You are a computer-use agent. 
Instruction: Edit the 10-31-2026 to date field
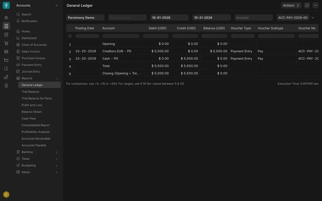212,18
